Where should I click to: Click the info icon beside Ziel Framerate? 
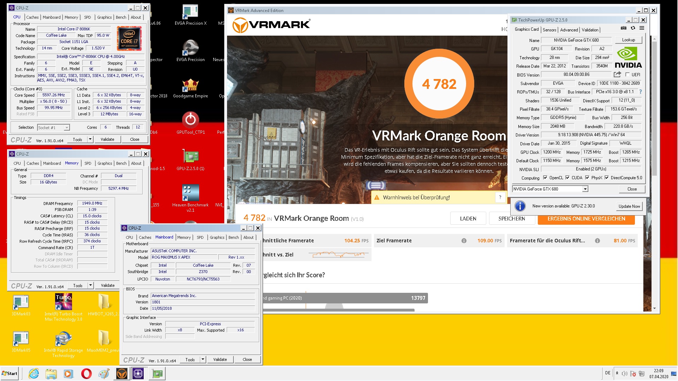464,241
